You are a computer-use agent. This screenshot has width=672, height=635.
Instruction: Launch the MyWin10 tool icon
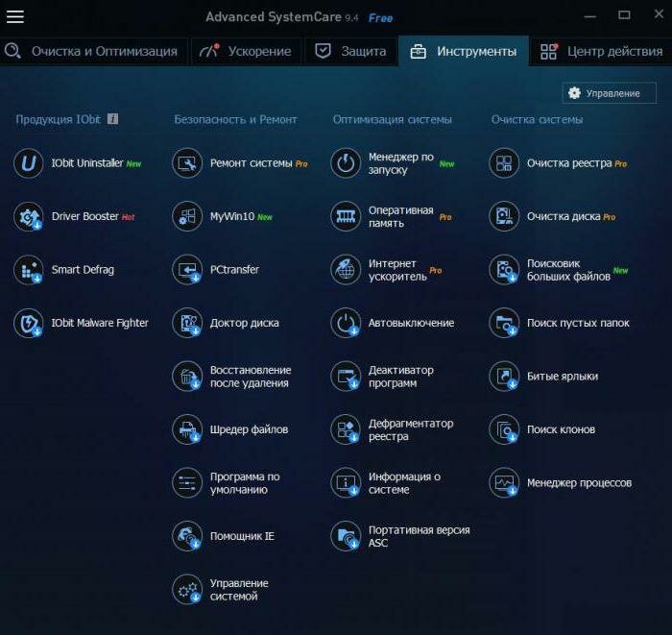tap(187, 217)
